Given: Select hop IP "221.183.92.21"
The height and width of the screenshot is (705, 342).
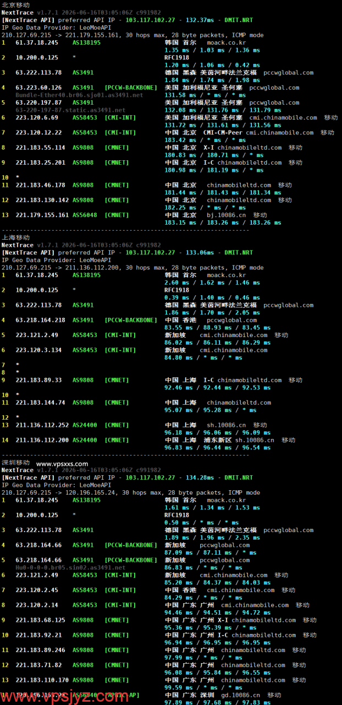Looking at the screenshot, I should 38,635.
